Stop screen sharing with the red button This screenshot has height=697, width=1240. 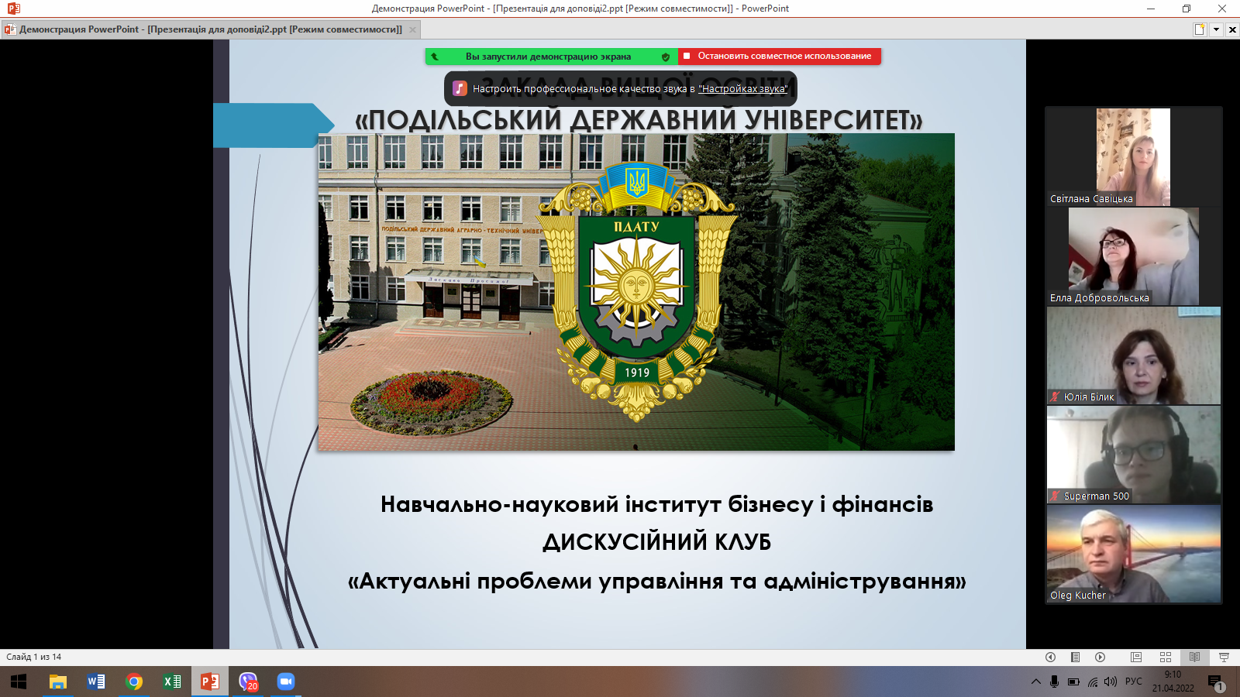click(x=780, y=57)
